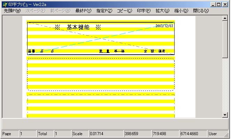
Task: Click the vertical scrollbar thumb
Action: pos(225,39)
